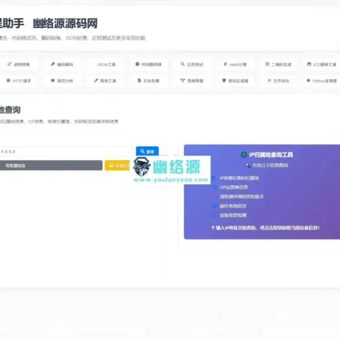
Task: Open the 网页分析 tool tab
Action: (x=62, y=81)
